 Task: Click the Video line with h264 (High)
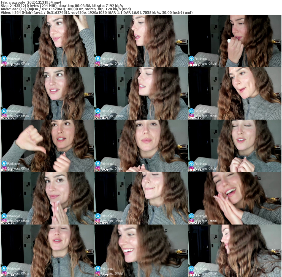(x=97, y=13)
